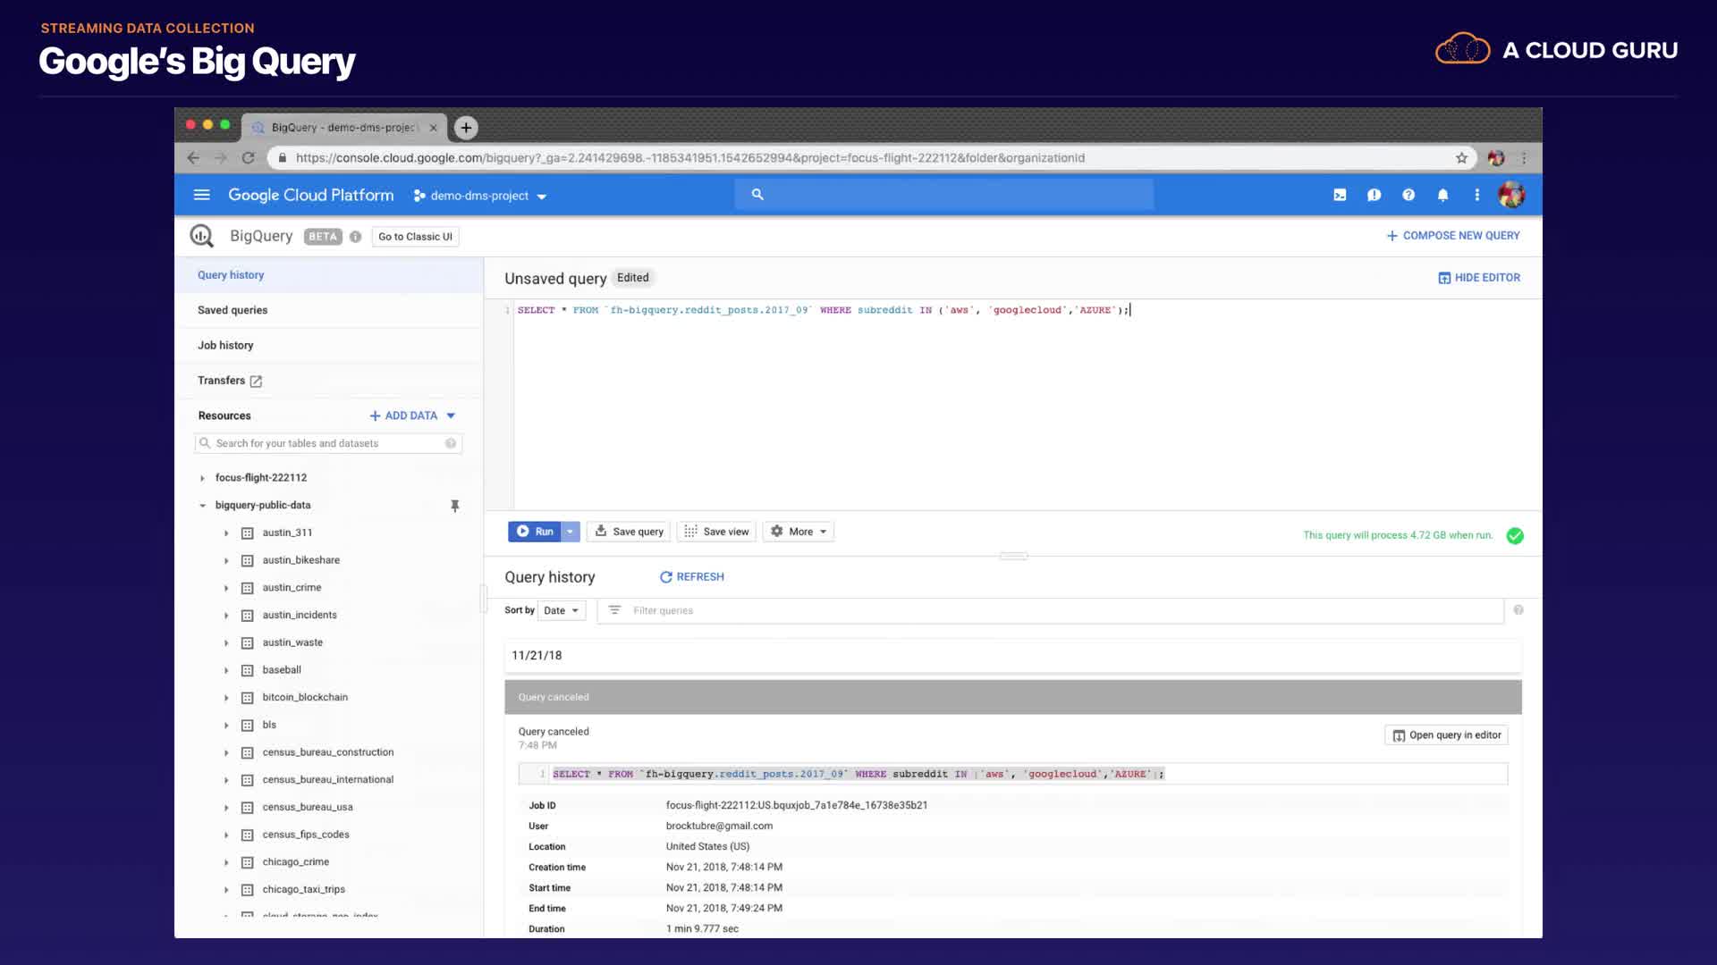Unpin the bigquery-public-data project
The width and height of the screenshot is (1717, 965).
point(454,506)
